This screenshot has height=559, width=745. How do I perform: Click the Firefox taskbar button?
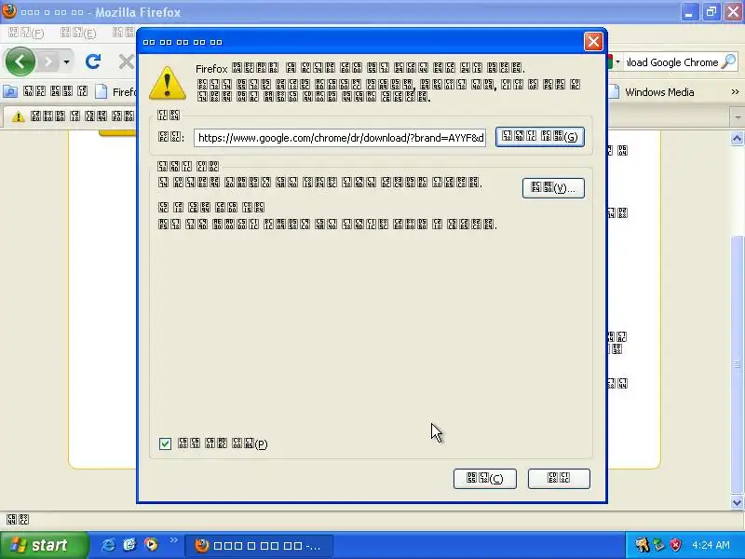259,546
